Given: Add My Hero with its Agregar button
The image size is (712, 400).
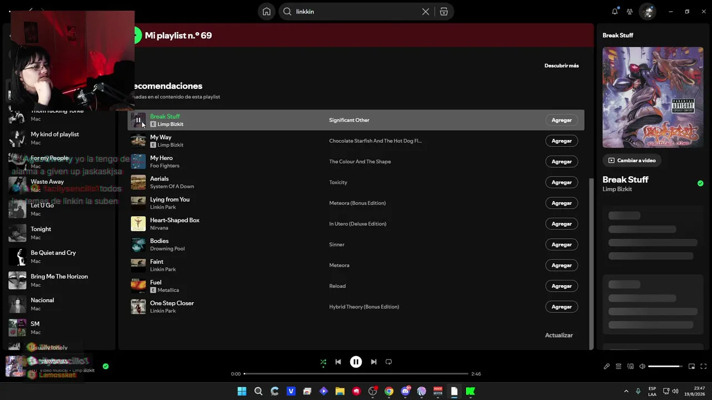Looking at the screenshot, I should (x=561, y=162).
